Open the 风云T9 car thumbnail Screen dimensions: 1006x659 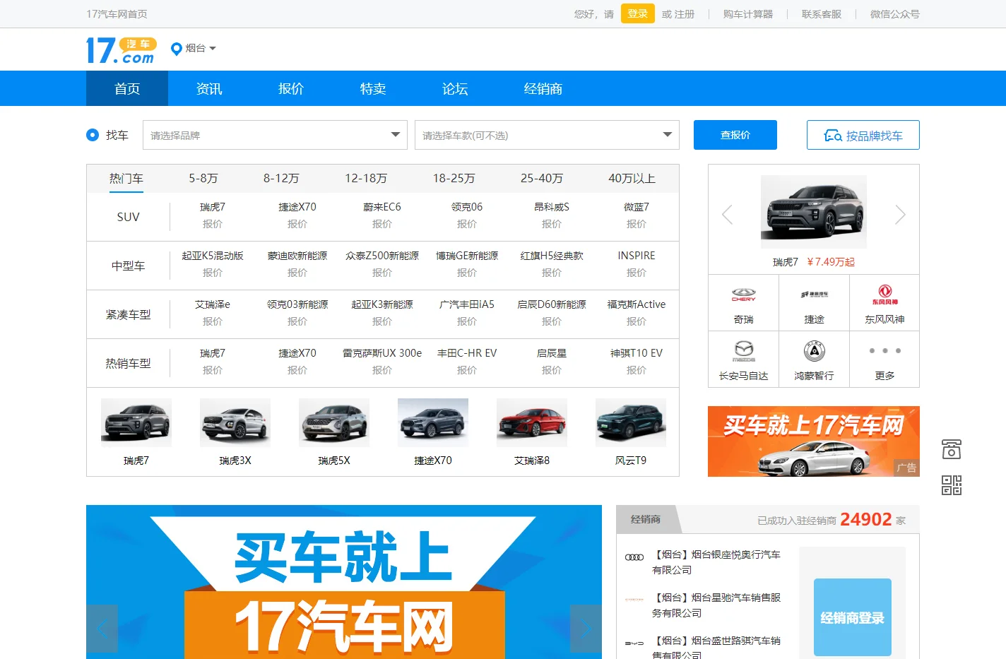pyautogui.click(x=631, y=422)
